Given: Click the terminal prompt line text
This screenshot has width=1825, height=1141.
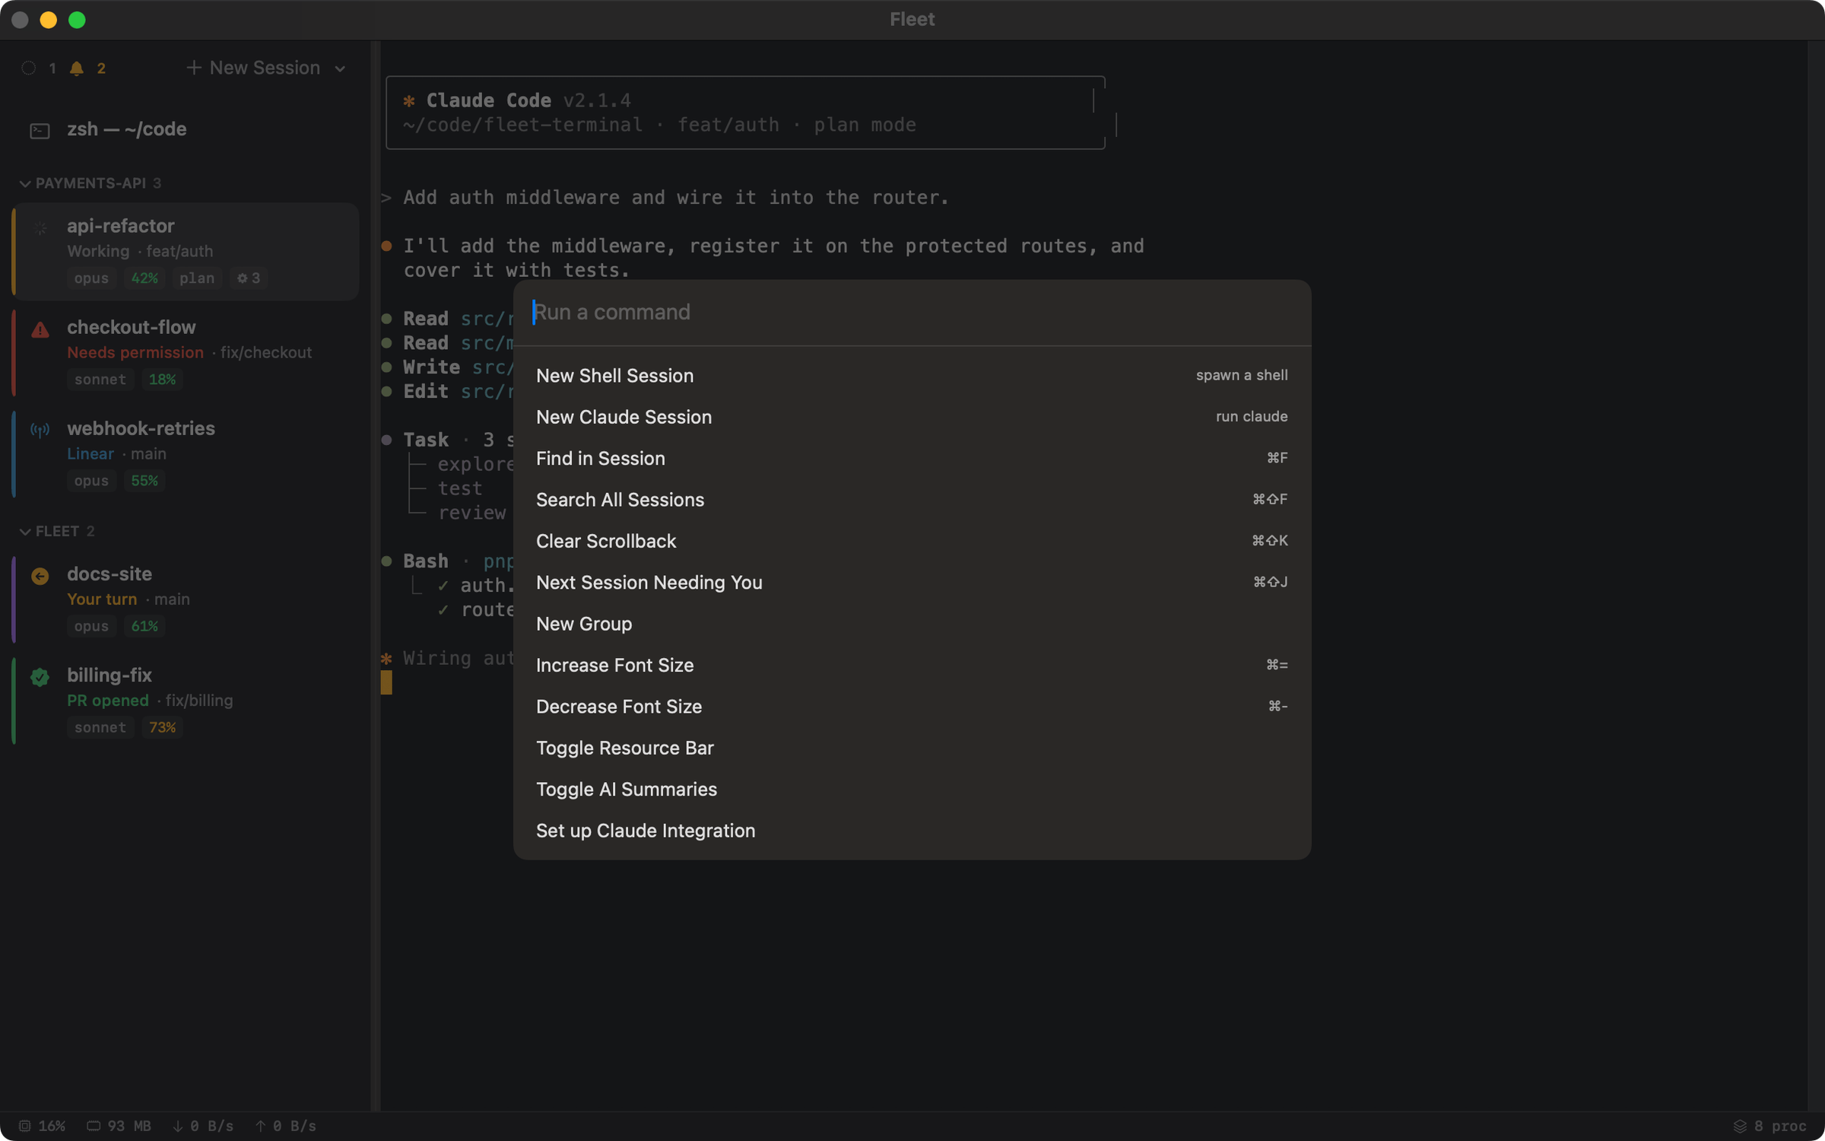Looking at the screenshot, I should (x=676, y=198).
